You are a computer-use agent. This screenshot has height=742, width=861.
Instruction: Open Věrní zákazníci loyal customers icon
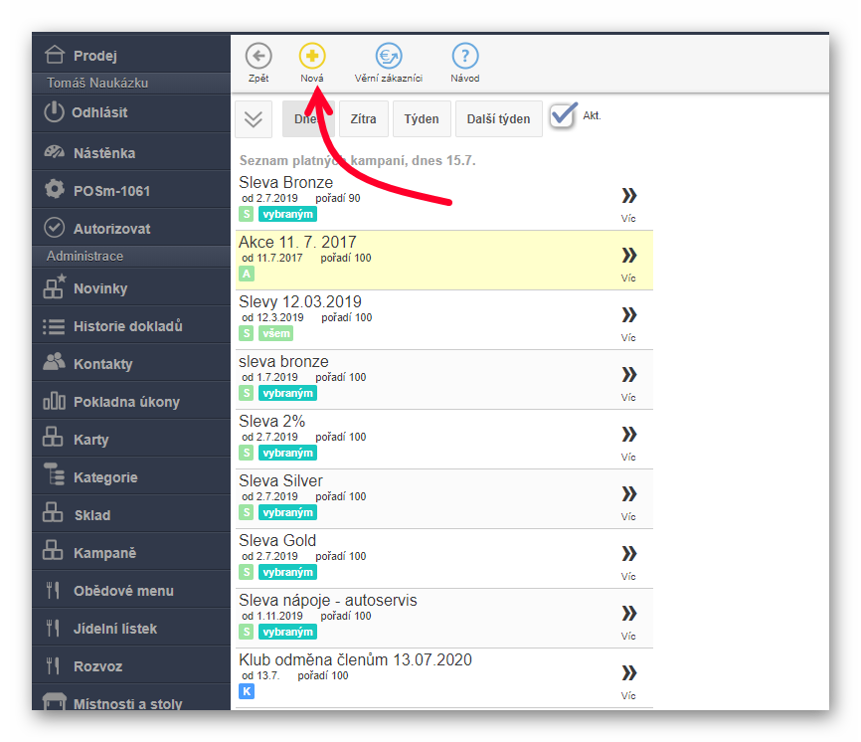[x=388, y=57]
